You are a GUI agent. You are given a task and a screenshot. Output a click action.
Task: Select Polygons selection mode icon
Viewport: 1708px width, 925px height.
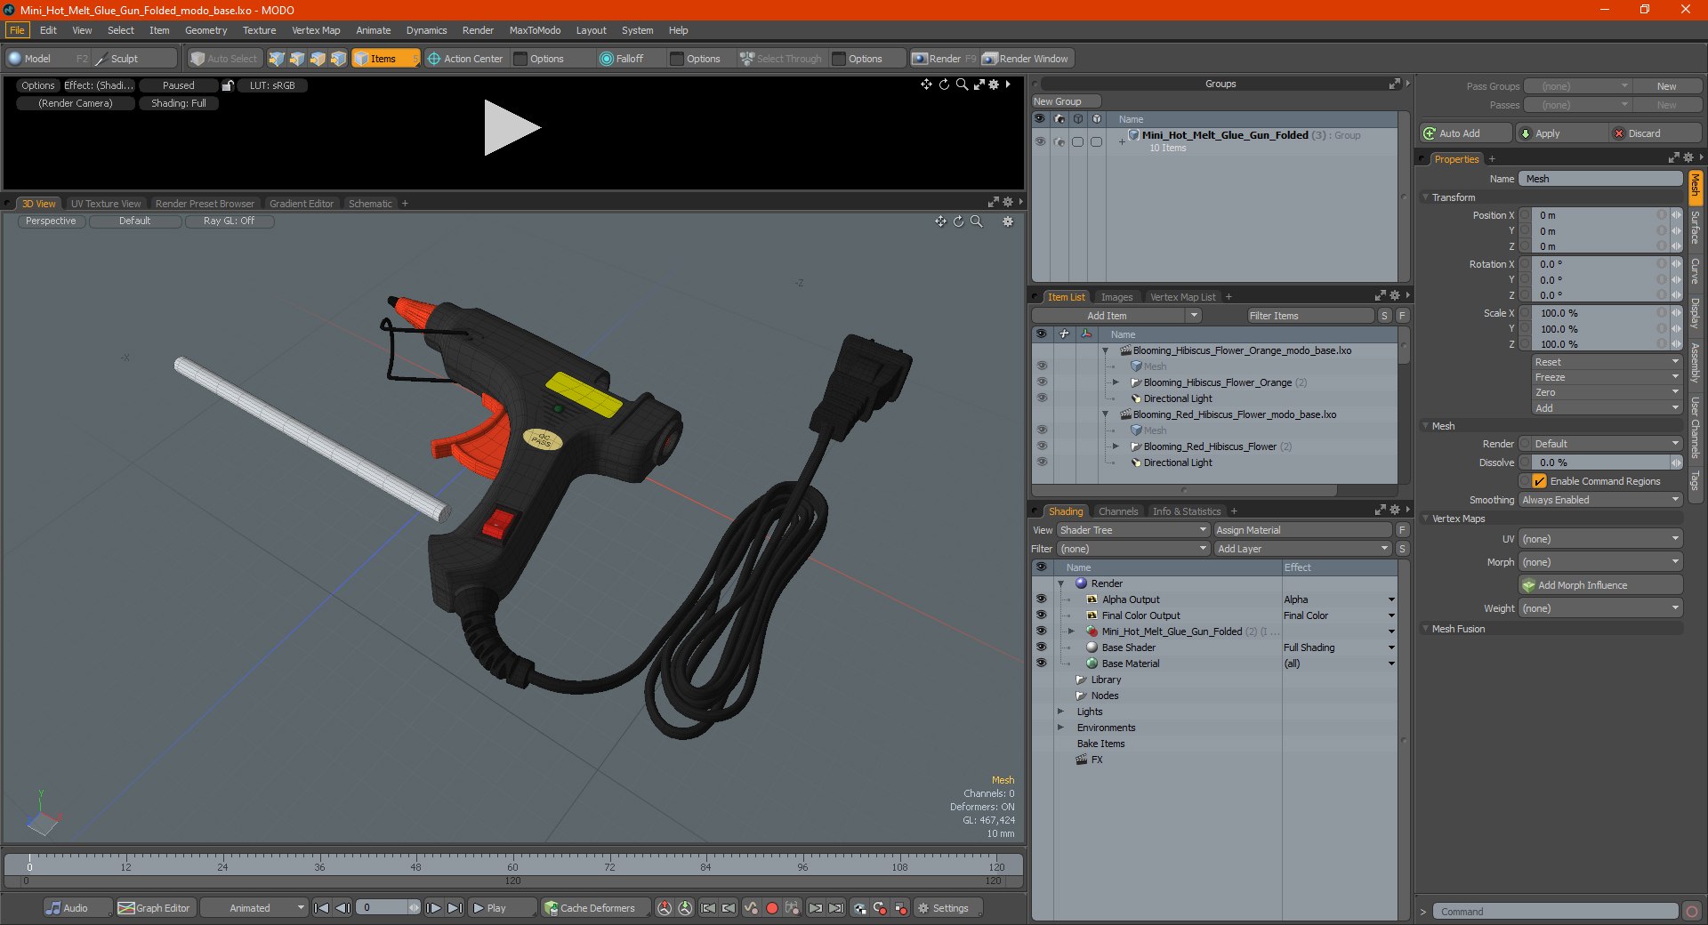[318, 59]
